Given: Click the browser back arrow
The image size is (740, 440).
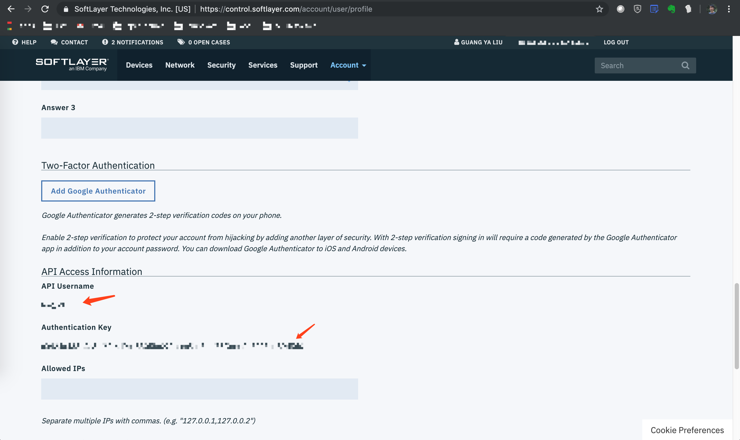Looking at the screenshot, I should (x=11, y=9).
